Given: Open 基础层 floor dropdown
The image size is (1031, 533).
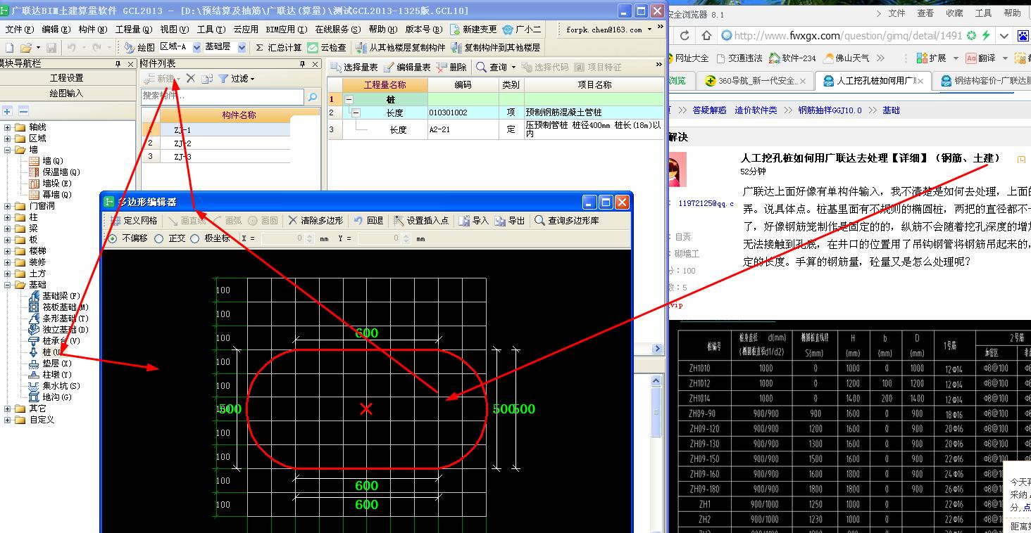Looking at the screenshot, I should [x=242, y=47].
